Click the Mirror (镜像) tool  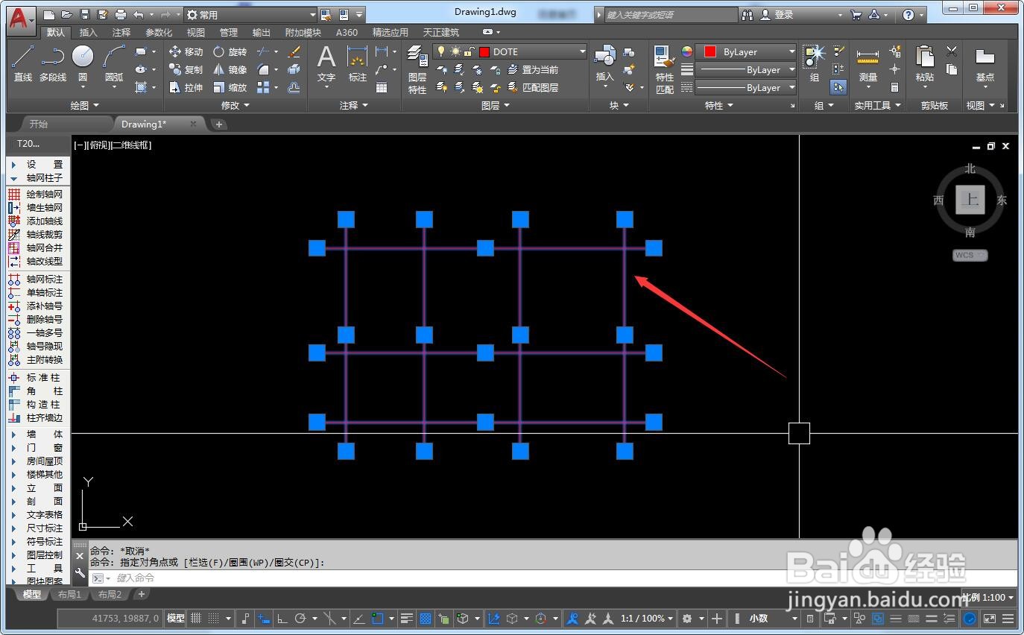(230, 69)
